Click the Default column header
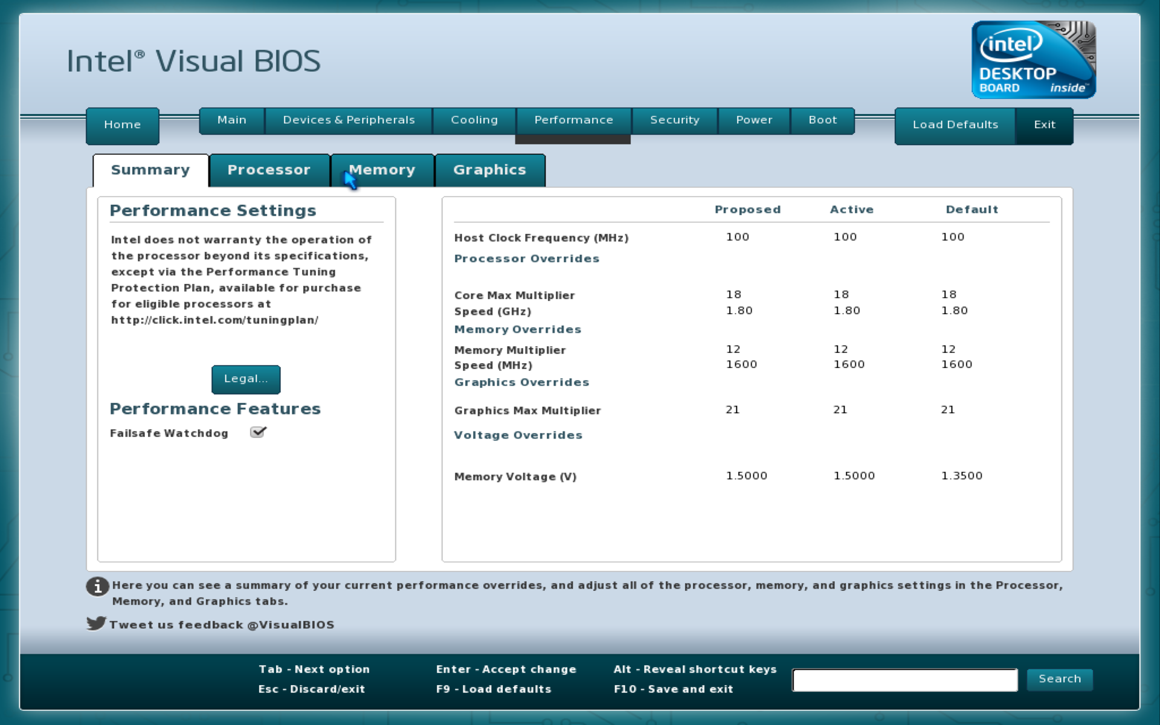The image size is (1160, 725). coord(972,210)
